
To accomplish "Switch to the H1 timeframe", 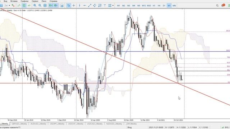I will (x=154, y=6).
